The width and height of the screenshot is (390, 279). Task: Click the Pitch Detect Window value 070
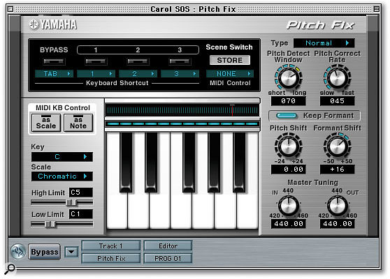pyautogui.click(x=288, y=101)
